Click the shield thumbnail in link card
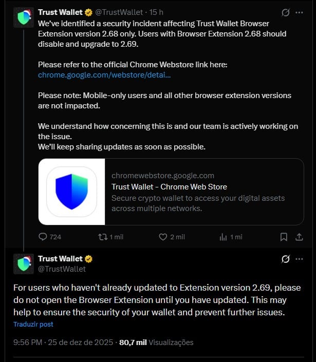This screenshot has height=362, width=316. [x=71, y=192]
